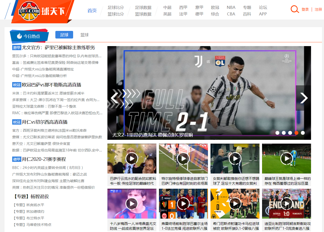Image resolution: width=324 pixels, height=232 pixels.
Task: Select the third carousel dot
Action: tap(290, 133)
